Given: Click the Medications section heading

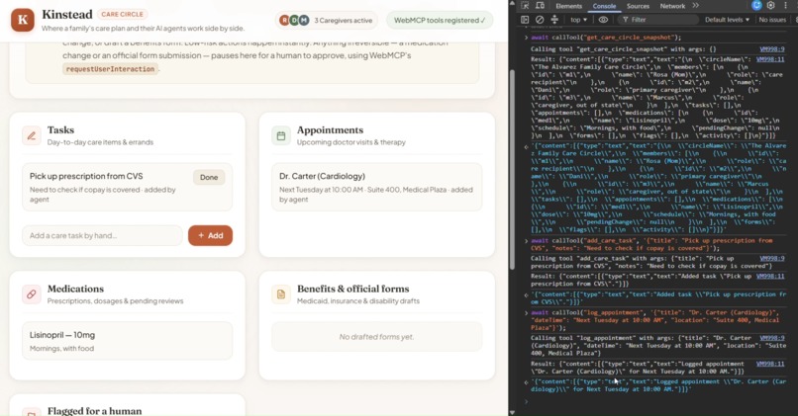Looking at the screenshot, I should 75,289.
